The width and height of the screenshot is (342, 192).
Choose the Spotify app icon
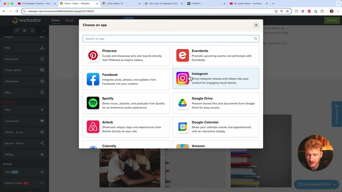click(93, 103)
